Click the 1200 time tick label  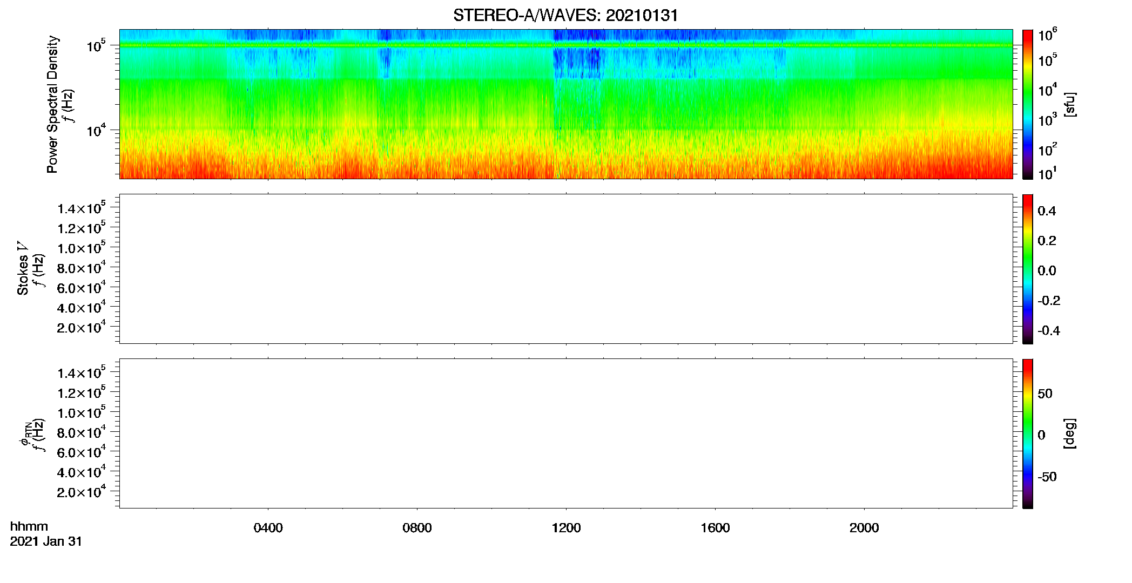(x=566, y=528)
